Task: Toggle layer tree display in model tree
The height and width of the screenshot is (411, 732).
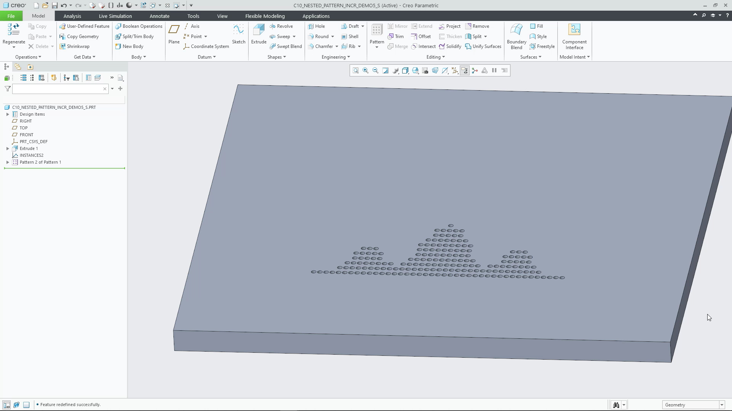Action: (x=98, y=78)
